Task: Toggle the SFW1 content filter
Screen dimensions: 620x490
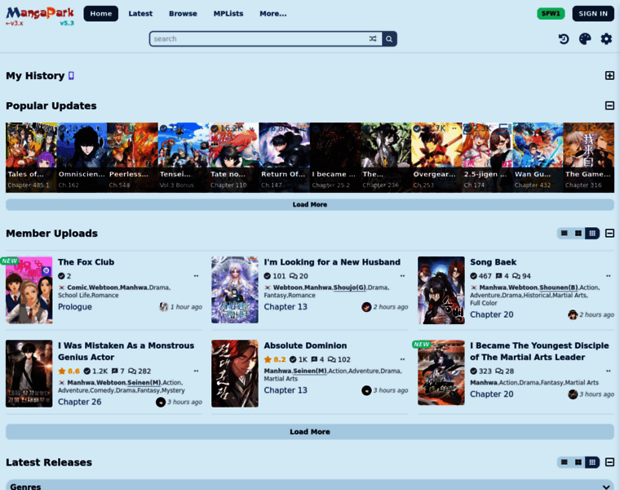Action: tap(551, 13)
